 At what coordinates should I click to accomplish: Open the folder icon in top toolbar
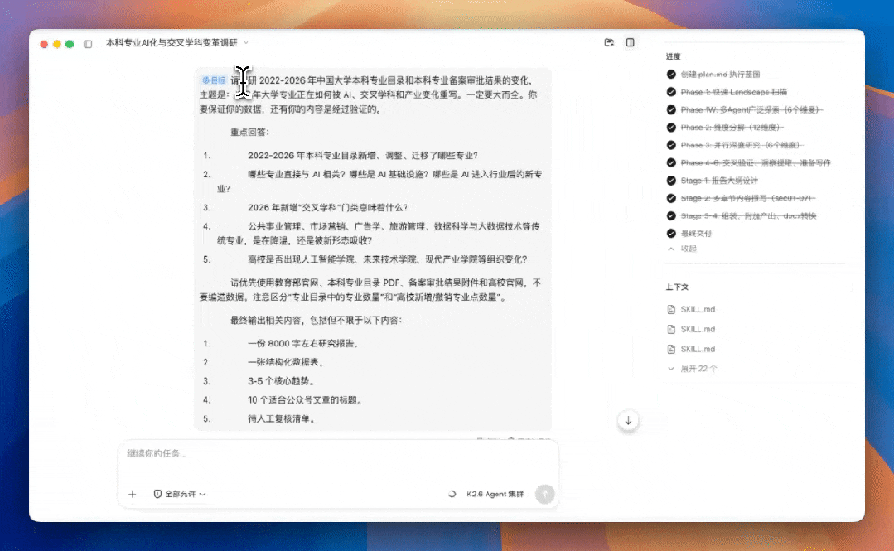[609, 43]
